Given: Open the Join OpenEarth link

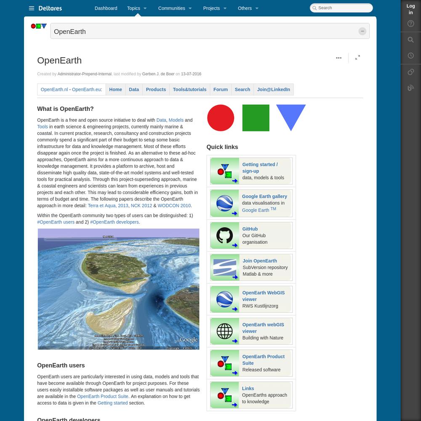Looking at the screenshot, I should click(260, 261).
